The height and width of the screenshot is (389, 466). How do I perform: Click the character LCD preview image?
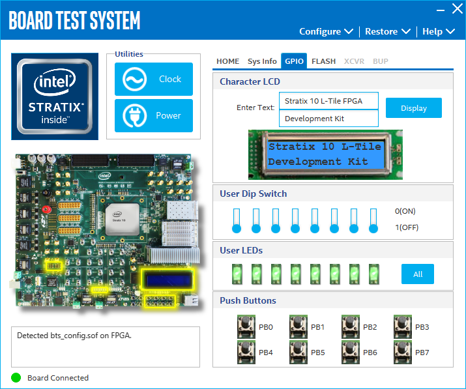click(325, 154)
